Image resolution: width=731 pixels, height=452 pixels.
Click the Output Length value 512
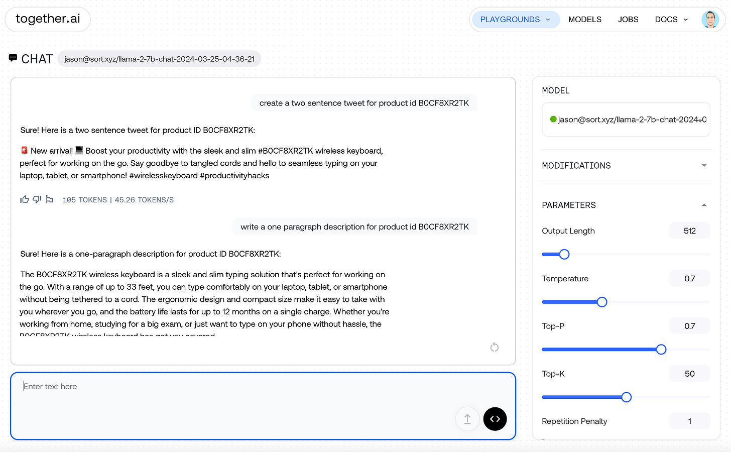(690, 231)
